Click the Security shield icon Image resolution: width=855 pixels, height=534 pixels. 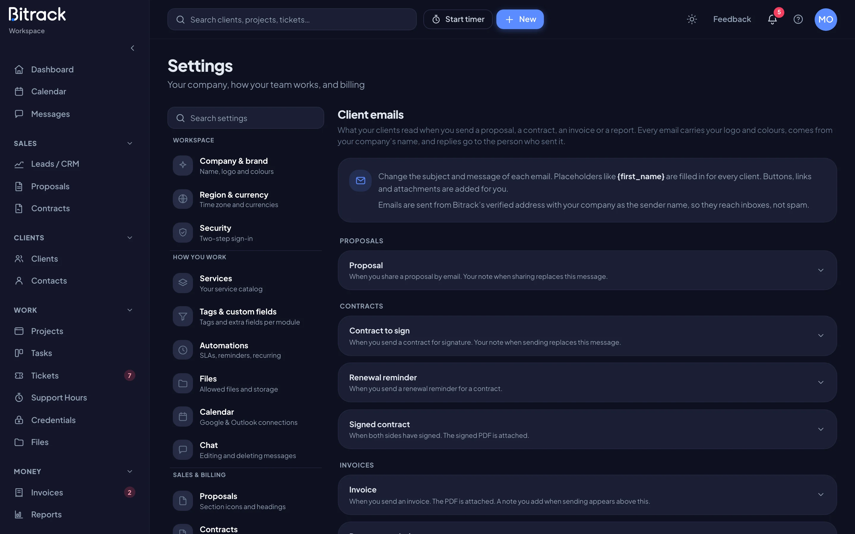coord(183,232)
